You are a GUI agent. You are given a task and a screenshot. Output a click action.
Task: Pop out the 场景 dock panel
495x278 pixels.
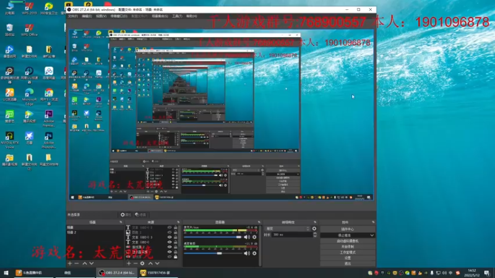pyautogui.click(x=121, y=222)
